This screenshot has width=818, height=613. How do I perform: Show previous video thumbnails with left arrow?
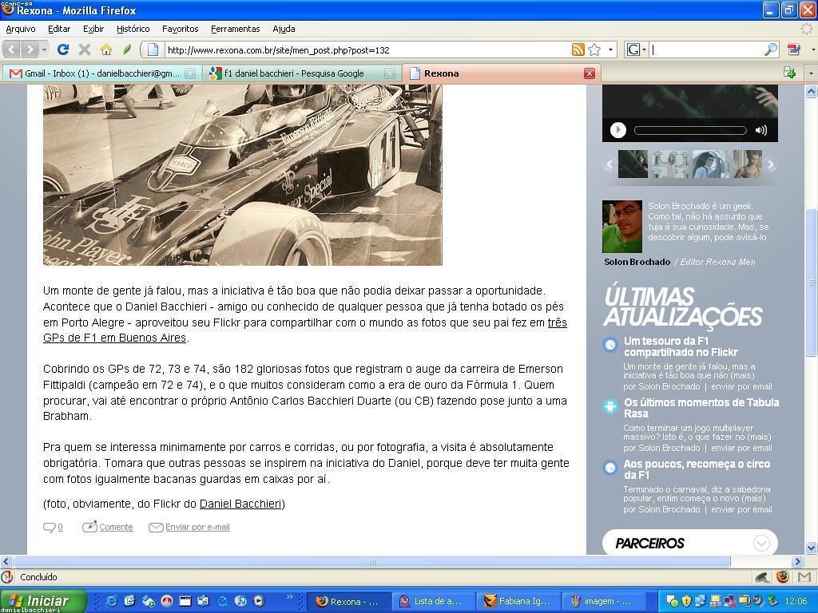tap(609, 164)
